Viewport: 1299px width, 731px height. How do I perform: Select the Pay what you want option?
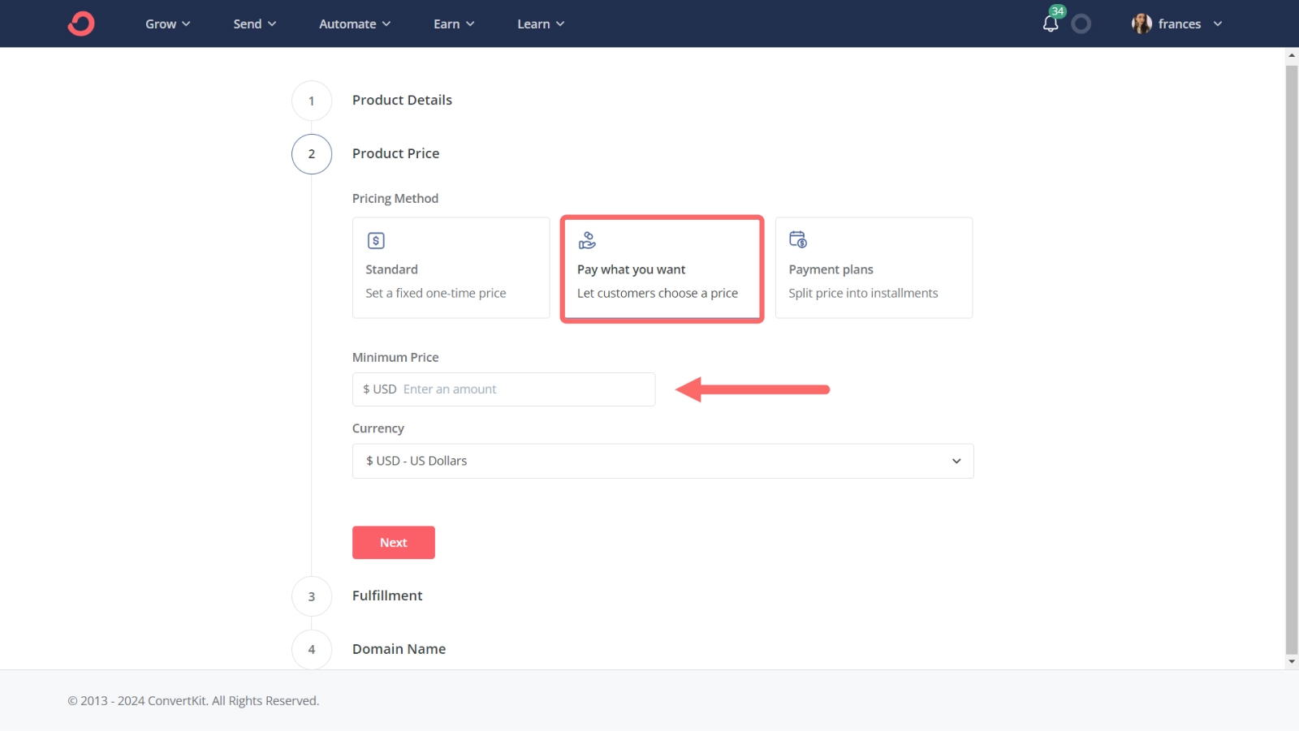(662, 269)
